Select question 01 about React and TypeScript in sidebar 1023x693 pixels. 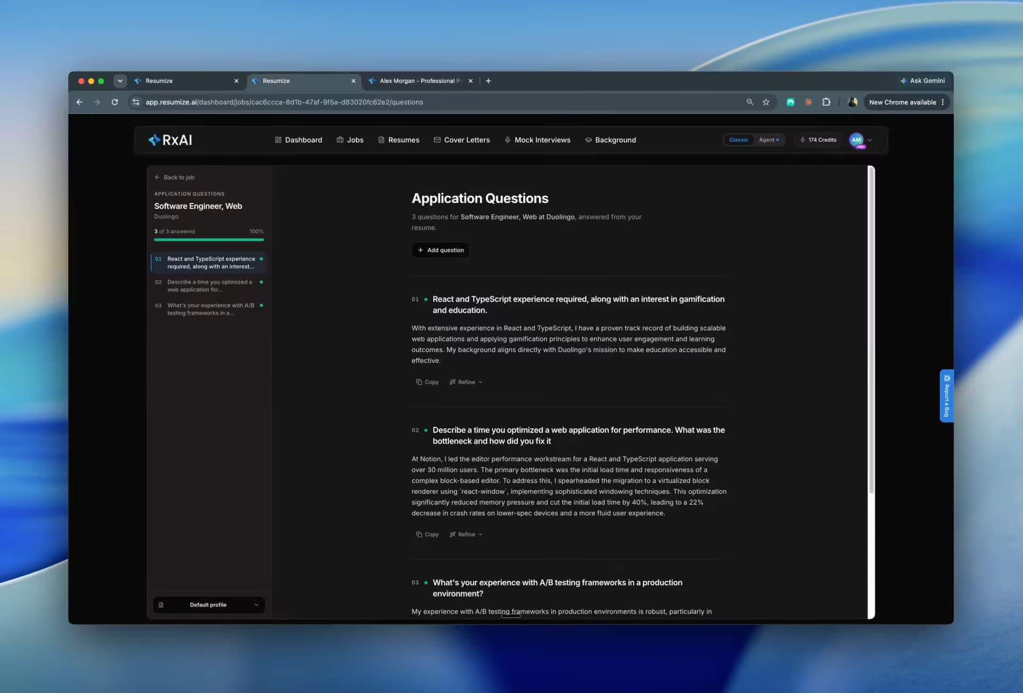(x=208, y=263)
